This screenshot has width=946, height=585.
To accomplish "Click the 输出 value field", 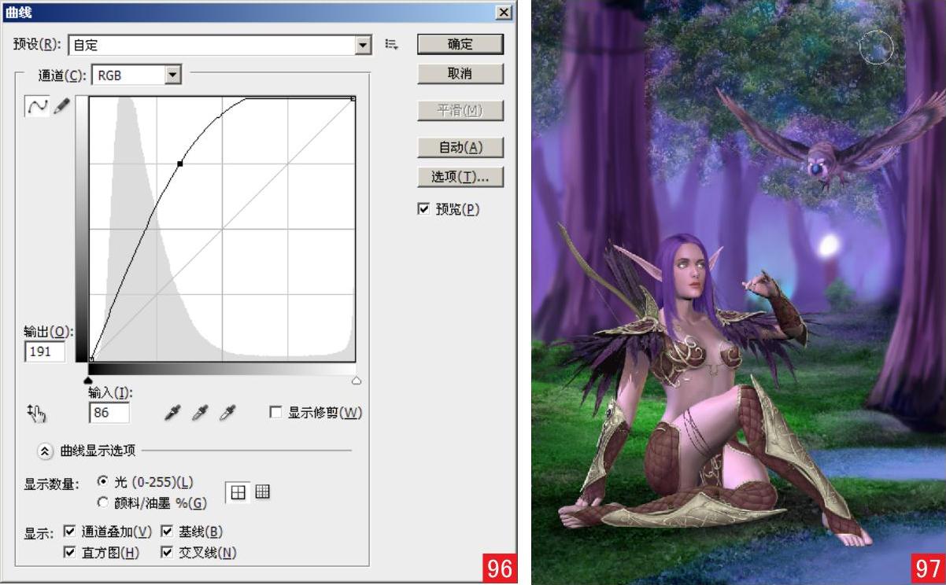I will click(44, 351).
